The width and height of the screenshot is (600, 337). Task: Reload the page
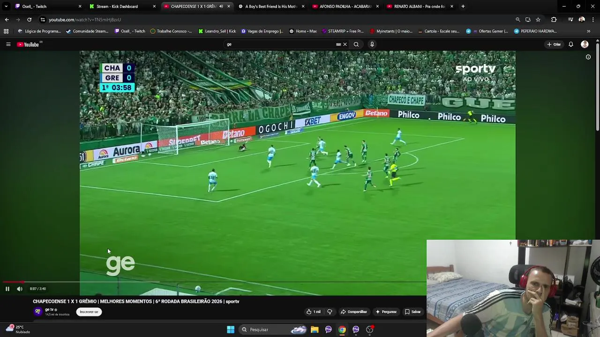coord(29,20)
